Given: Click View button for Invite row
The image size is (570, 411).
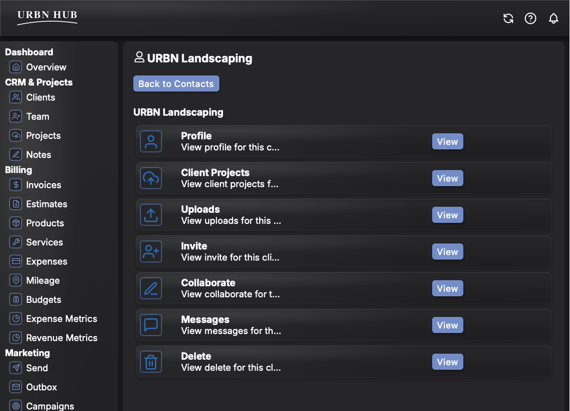Looking at the screenshot, I should 447,252.
